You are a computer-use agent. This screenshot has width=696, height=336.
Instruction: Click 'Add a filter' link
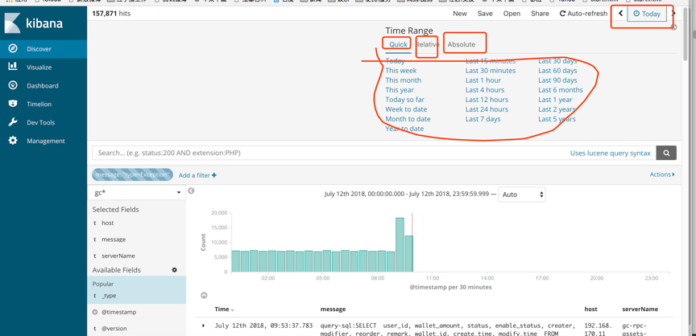point(197,175)
